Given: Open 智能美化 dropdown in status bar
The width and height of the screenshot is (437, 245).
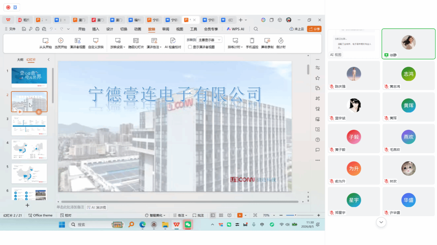Looking at the screenshot, I should pyautogui.click(x=155, y=215).
